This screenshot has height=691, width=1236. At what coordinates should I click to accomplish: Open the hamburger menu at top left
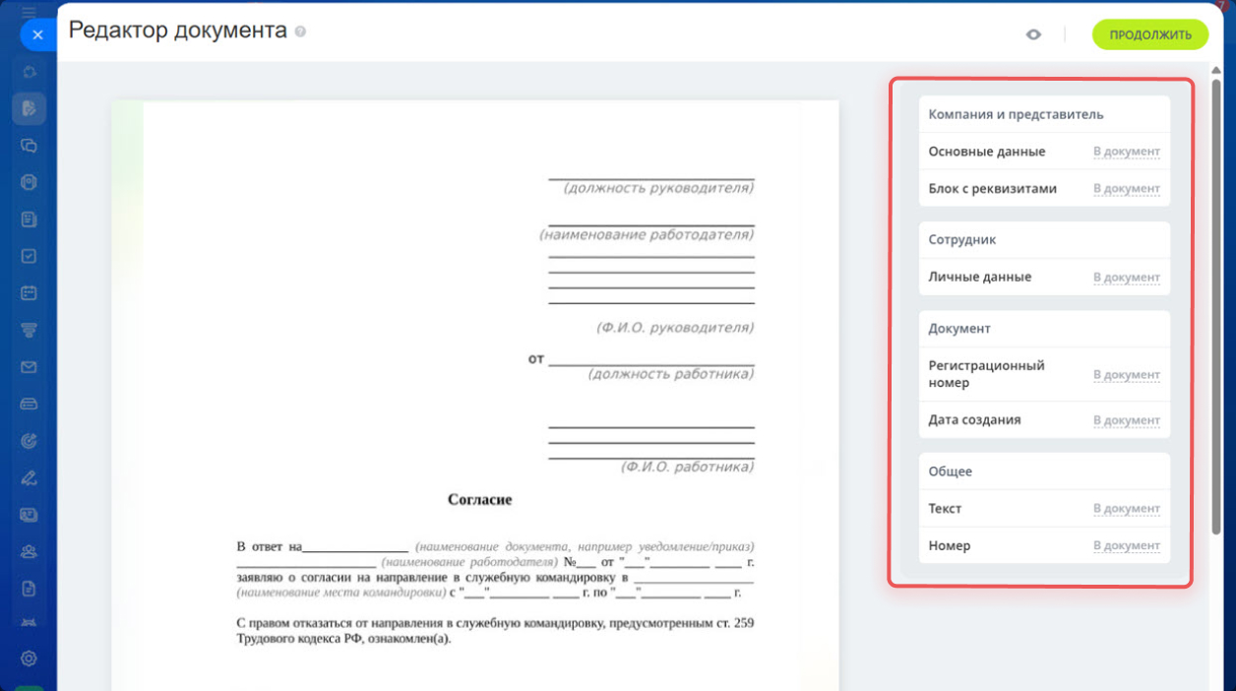click(29, 12)
